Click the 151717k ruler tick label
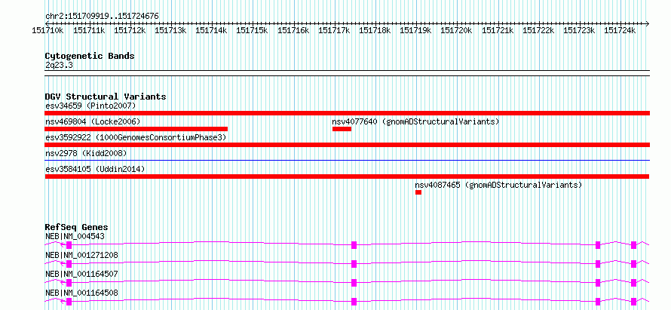The image size is (671, 310). pyautogui.click(x=334, y=31)
